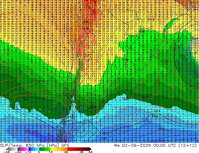Click the forecast date We 02-09-2026 text
Viewport: 199px width, 153px height.
[133, 146]
